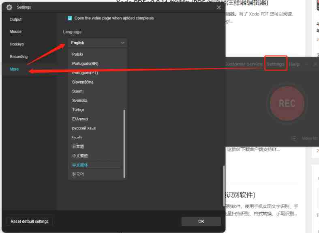Open the Video list icon

point(295,138)
